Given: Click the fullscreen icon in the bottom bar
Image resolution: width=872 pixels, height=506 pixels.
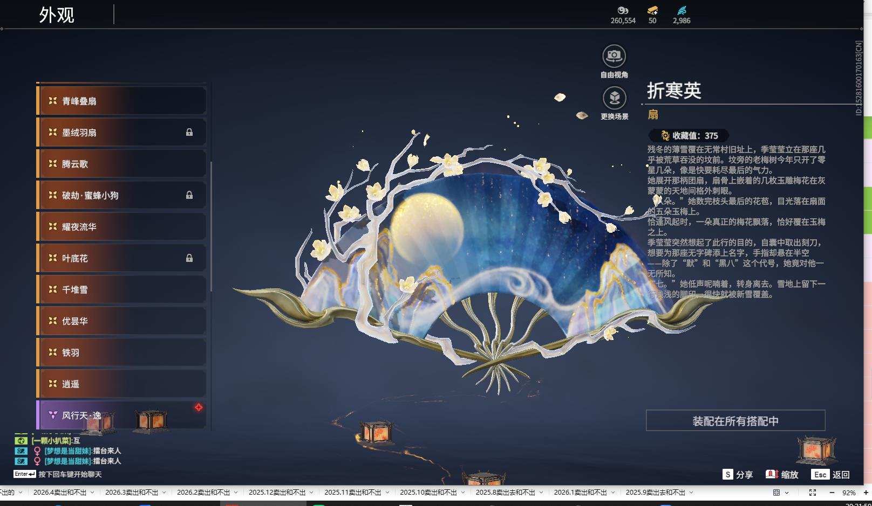Looking at the screenshot, I should coord(813,493).
